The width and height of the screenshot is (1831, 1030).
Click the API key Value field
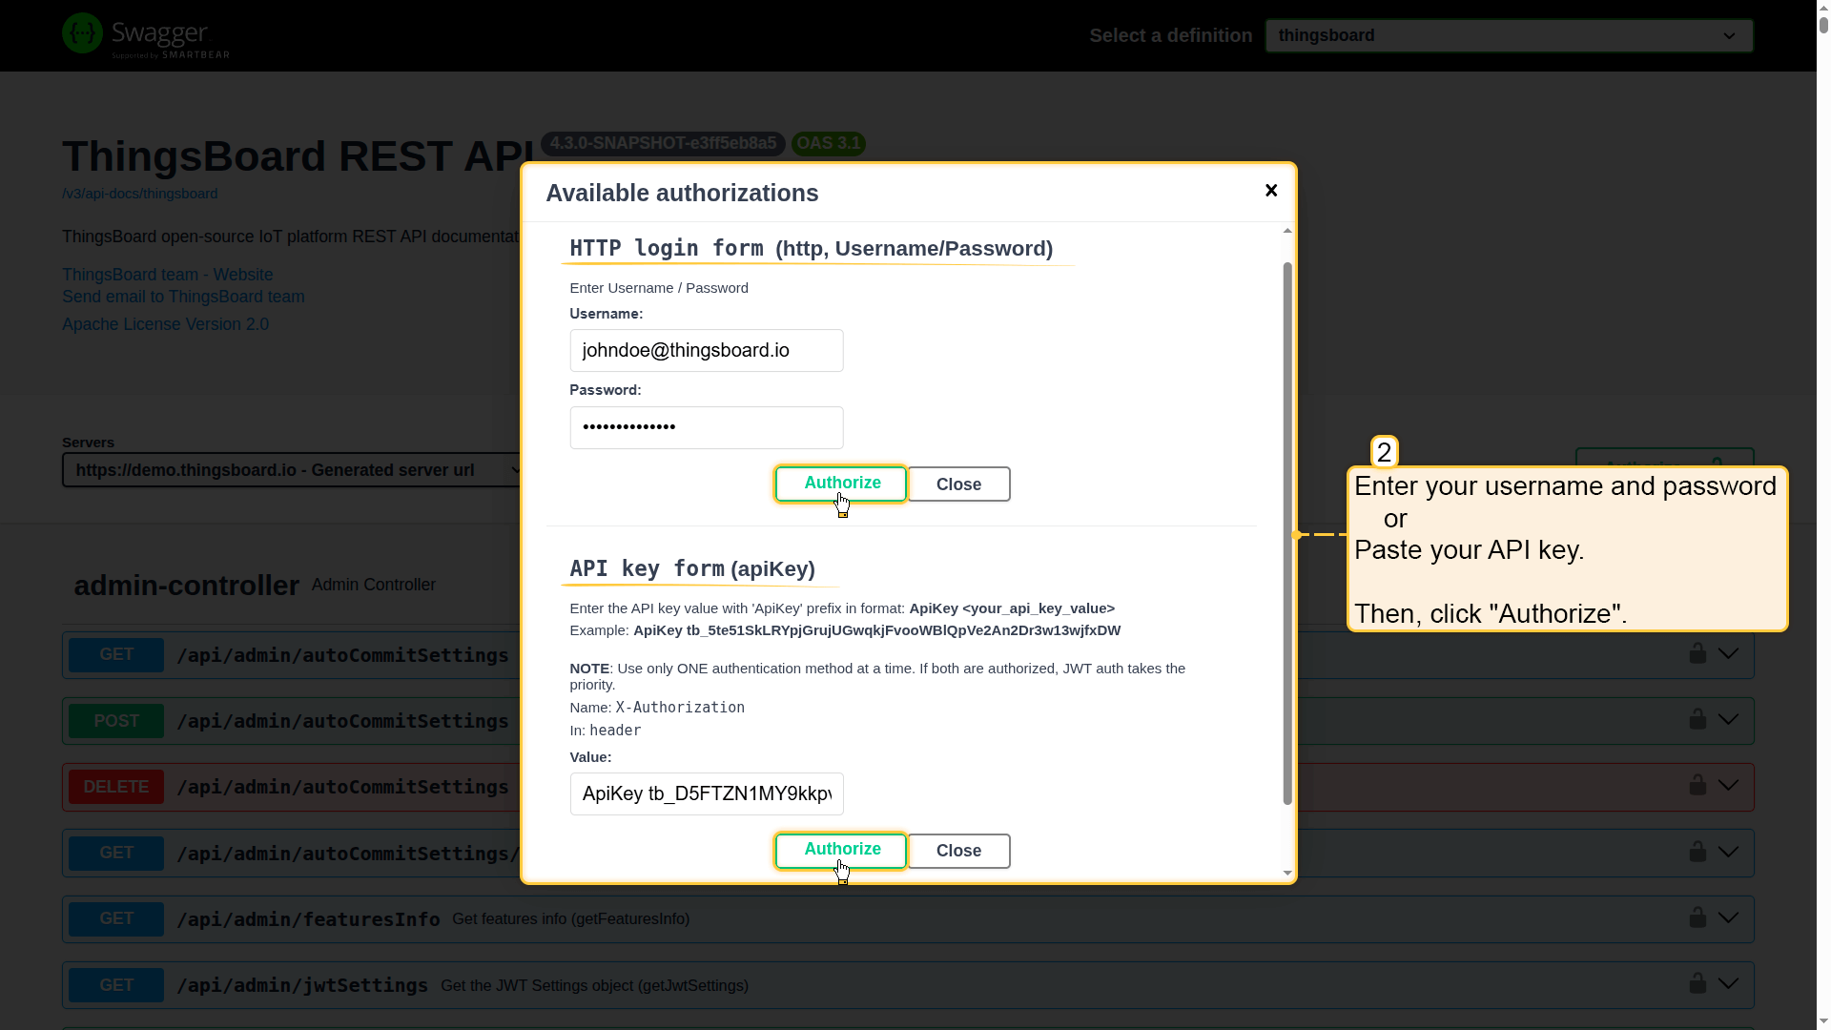[x=706, y=793]
